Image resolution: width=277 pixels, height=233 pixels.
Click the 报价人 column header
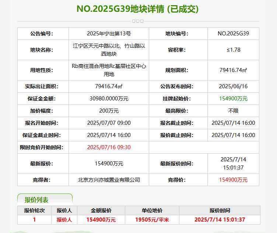64,210
